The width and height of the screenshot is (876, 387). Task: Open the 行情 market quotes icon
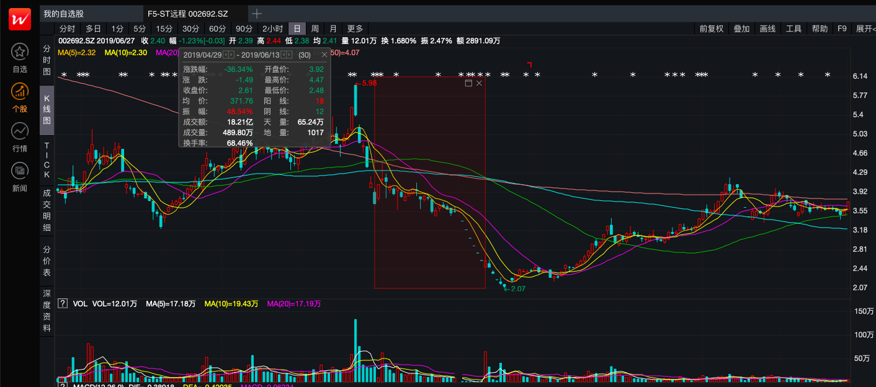[x=20, y=131]
